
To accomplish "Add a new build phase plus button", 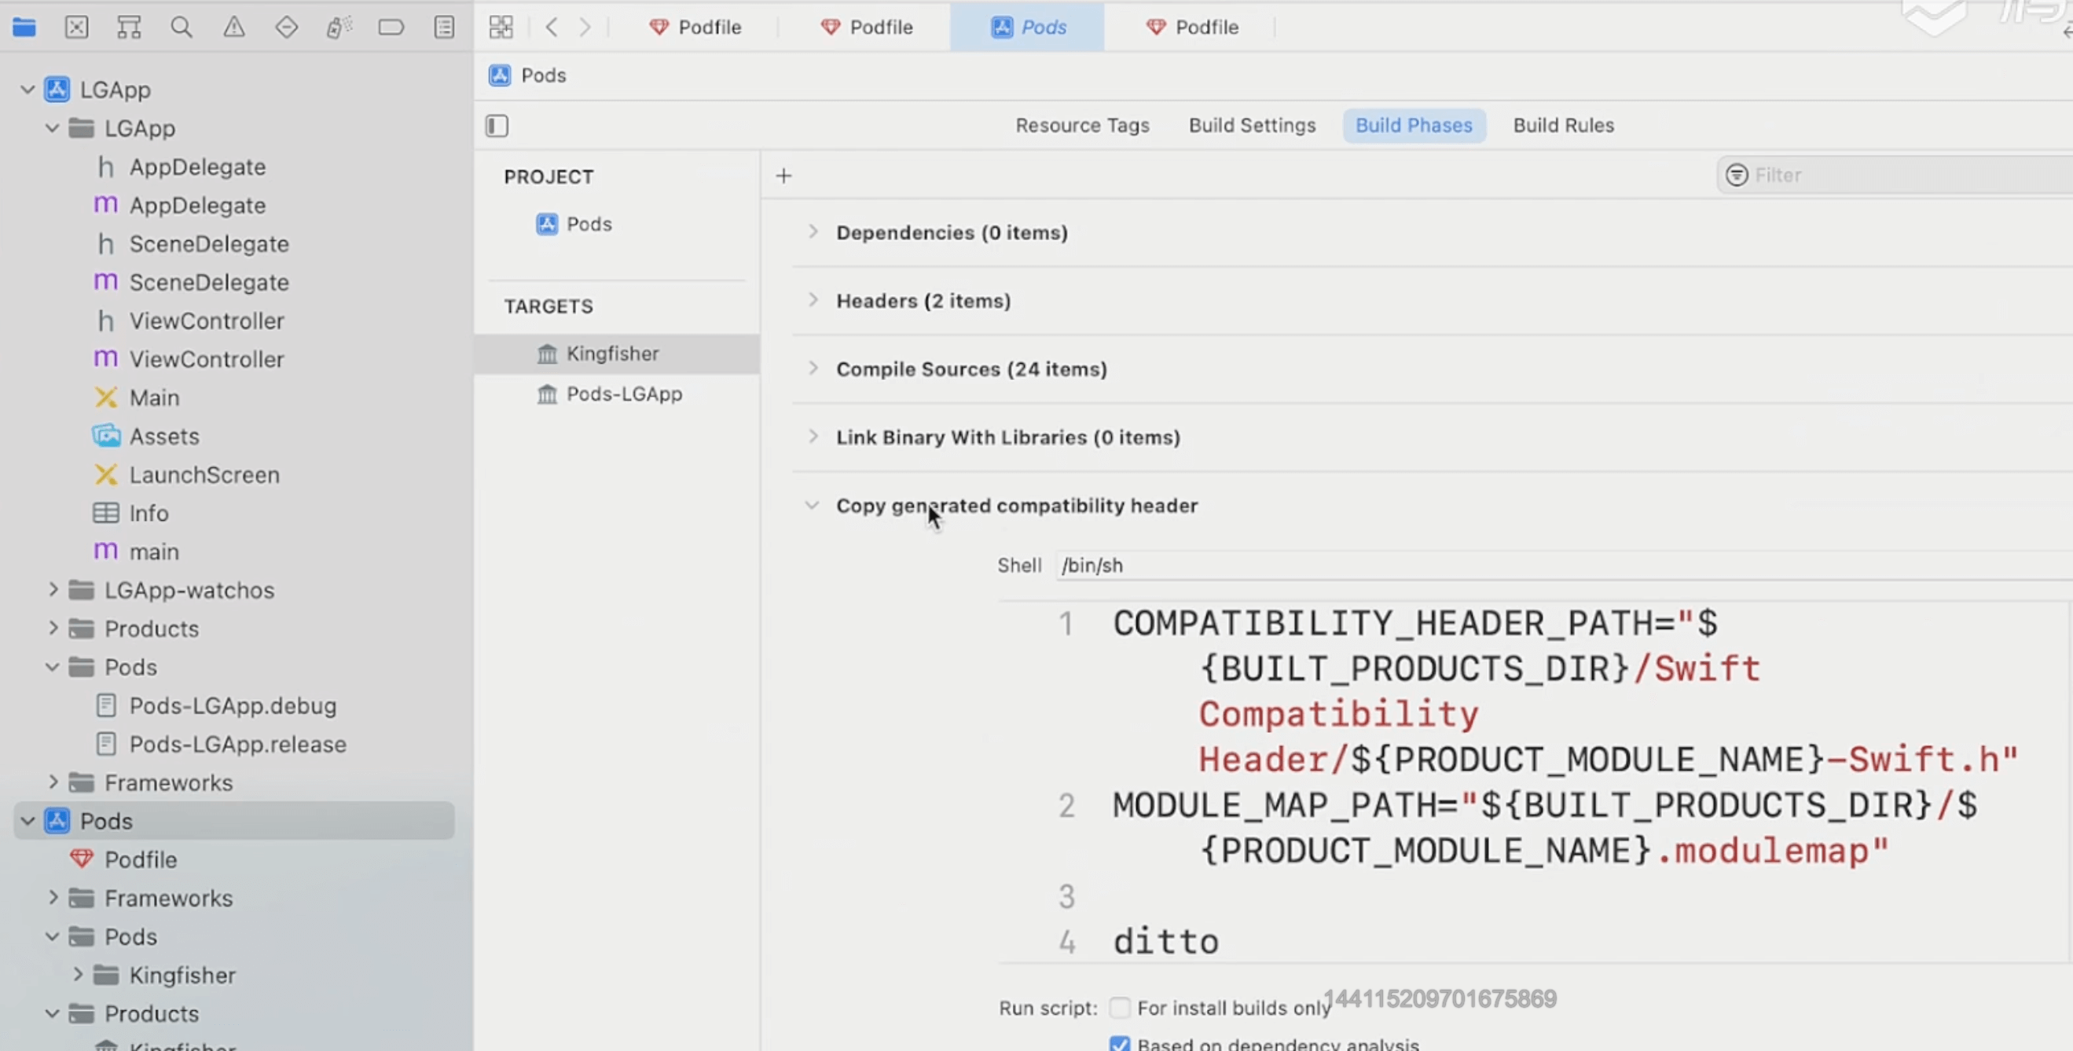I will pyautogui.click(x=783, y=175).
